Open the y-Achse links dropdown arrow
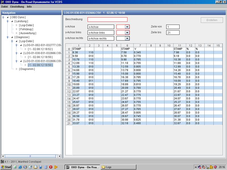The height and width of the screenshot is (170, 227). (x=127, y=33)
